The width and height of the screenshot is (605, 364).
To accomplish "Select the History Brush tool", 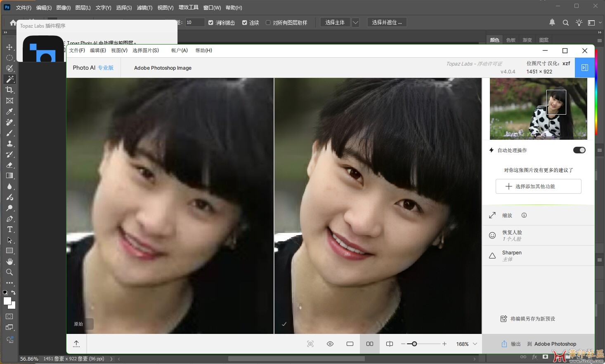I will pos(9,154).
